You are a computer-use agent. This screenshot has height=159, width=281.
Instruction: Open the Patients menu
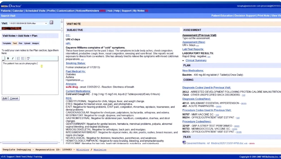[6, 11]
